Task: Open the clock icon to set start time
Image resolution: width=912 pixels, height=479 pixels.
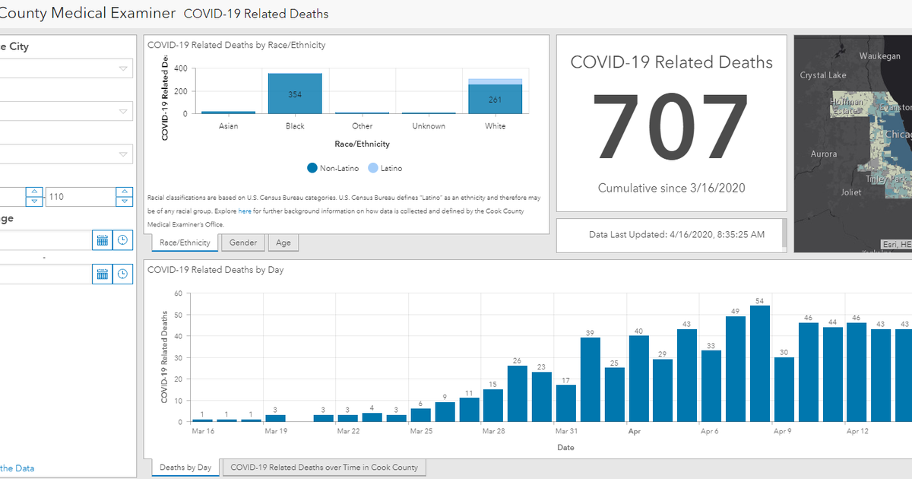Action: pos(122,239)
